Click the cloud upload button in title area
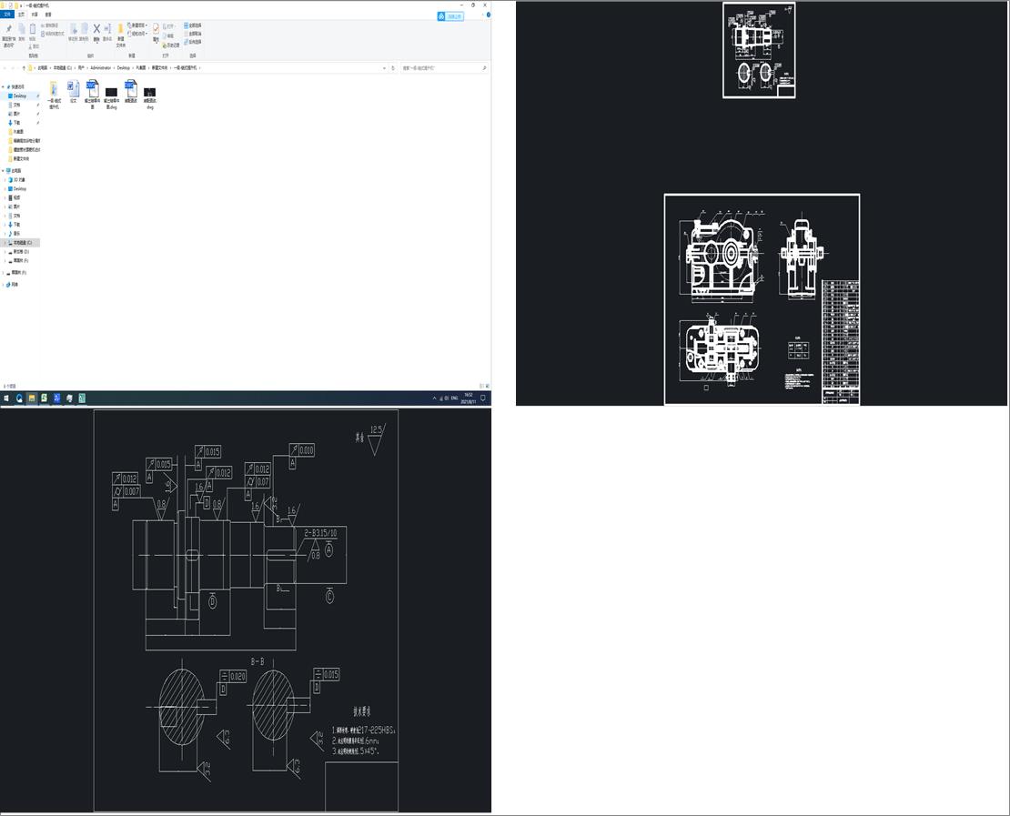Viewport: 1010px width, 816px height. pos(450,16)
